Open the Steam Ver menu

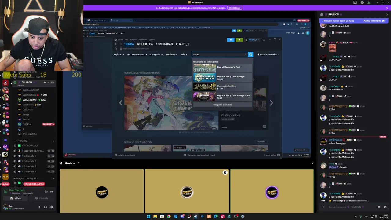[x=126, y=39]
